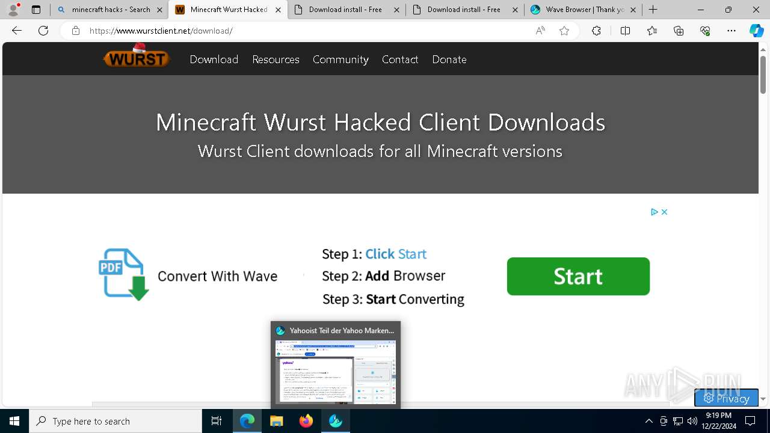Dismiss the ad with its X icon
The image size is (770, 433).
click(x=664, y=212)
